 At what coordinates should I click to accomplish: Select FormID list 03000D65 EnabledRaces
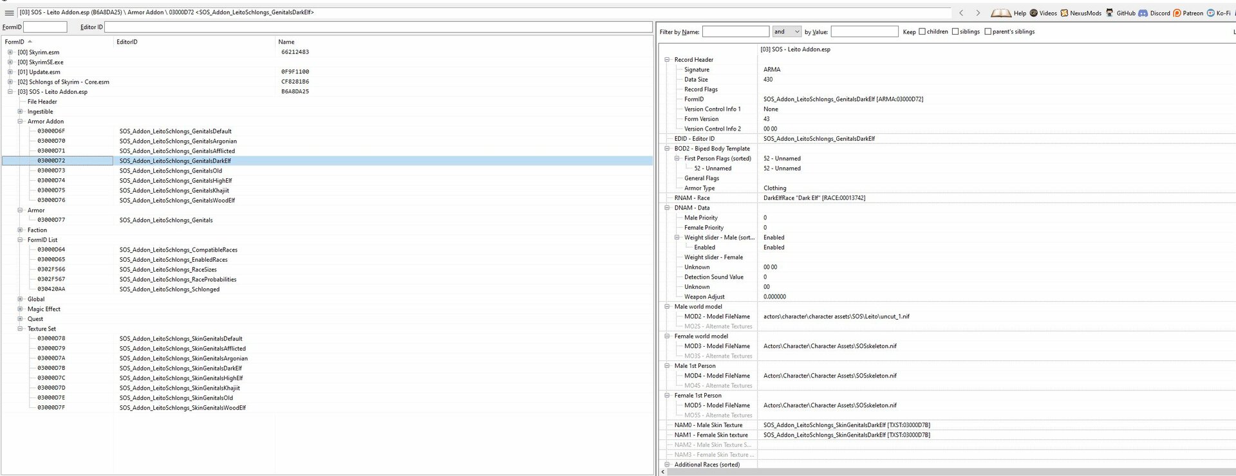(x=327, y=260)
